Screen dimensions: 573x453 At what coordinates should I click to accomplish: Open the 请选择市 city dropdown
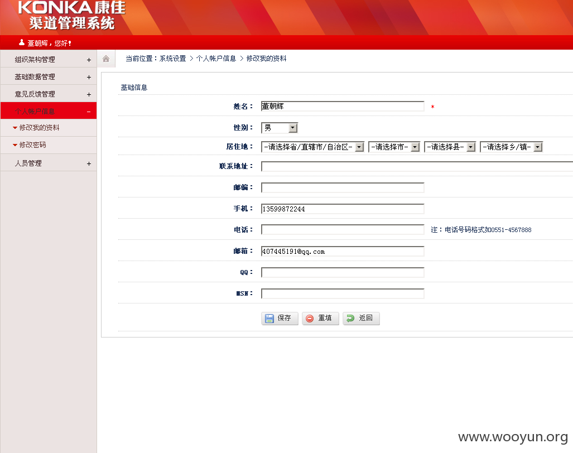(x=394, y=147)
